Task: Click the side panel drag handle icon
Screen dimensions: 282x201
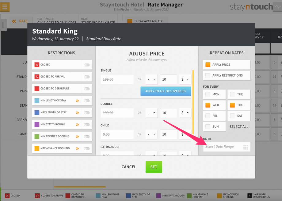Action: [4, 25]
